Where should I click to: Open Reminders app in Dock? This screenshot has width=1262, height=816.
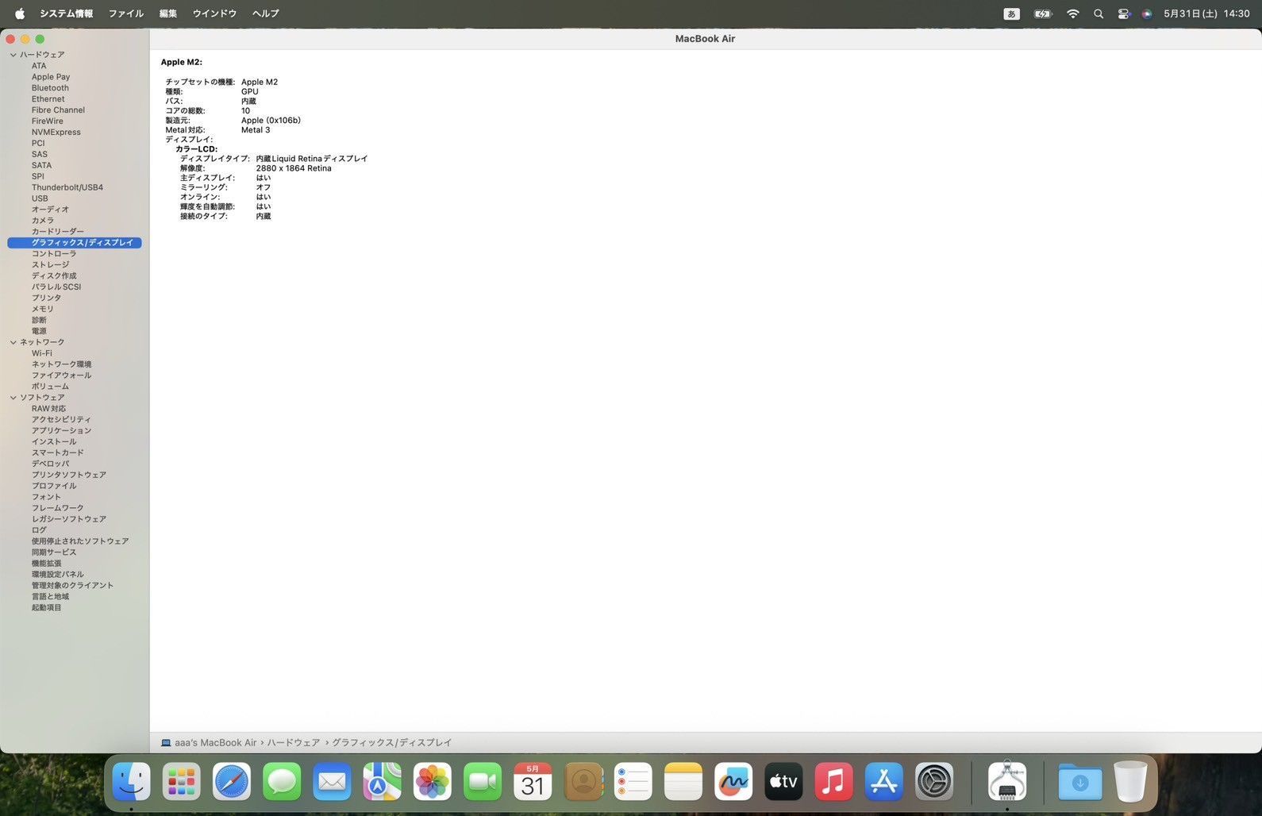point(633,782)
